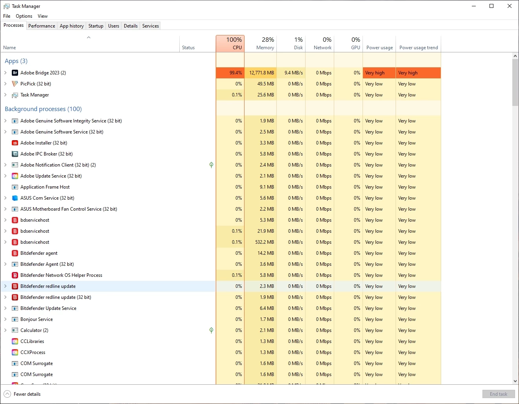Expand Adobe Notification Client (32 bit) group
This screenshot has height=404, width=519.
coord(6,165)
